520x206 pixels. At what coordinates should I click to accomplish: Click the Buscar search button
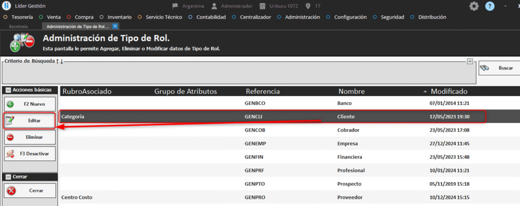pos(498,68)
